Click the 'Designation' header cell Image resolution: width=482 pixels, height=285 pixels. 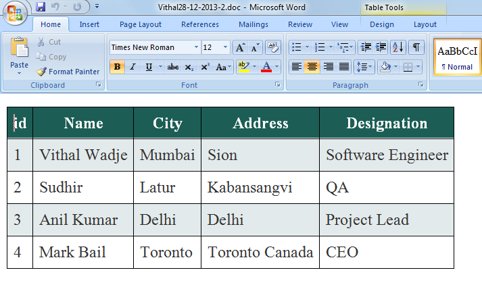387,123
